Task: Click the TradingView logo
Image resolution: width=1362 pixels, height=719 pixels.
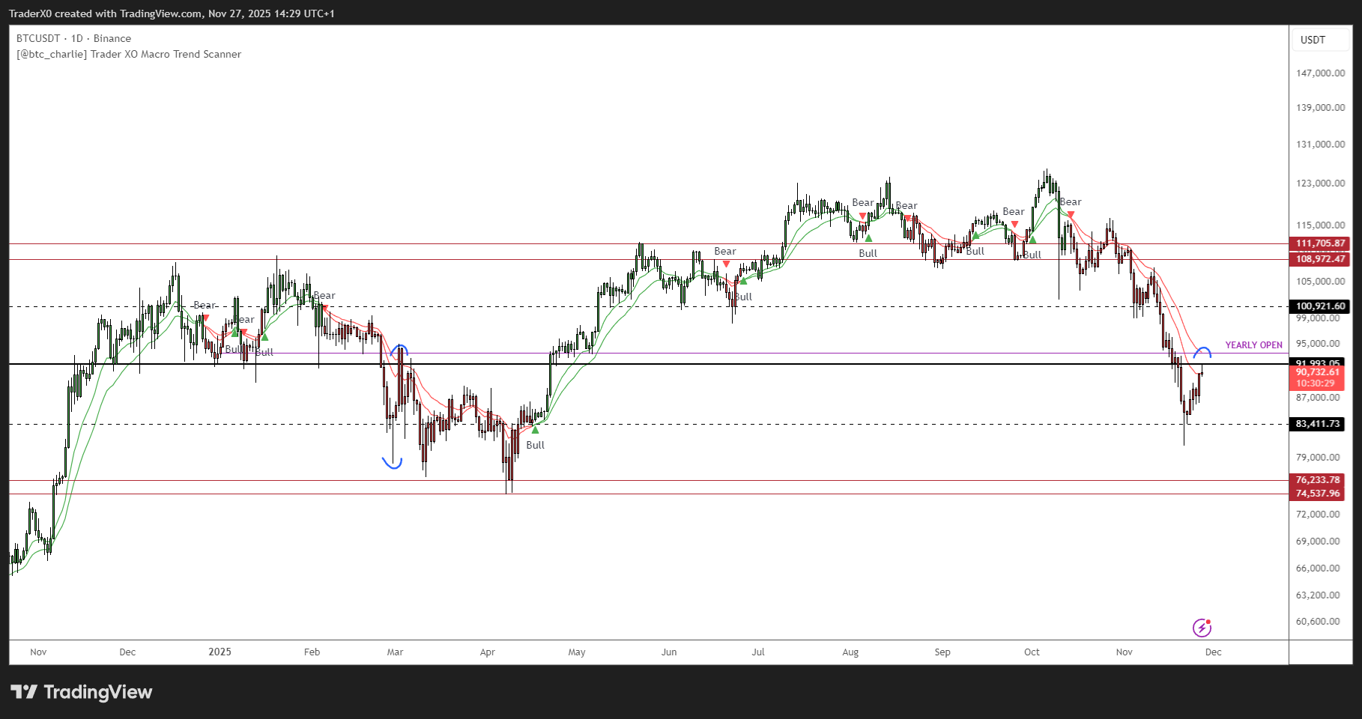Action: (81, 692)
